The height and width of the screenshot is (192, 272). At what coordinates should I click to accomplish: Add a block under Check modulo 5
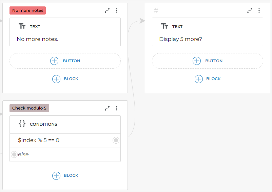pyautogui.click(x=65, y=175)
